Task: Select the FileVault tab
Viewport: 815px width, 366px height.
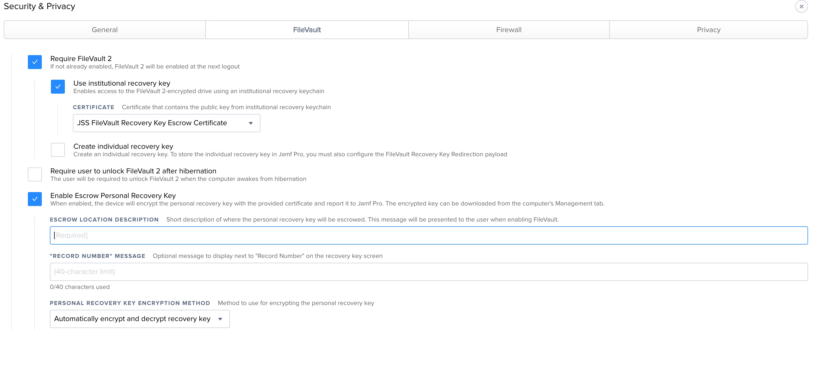Action: 306,30
